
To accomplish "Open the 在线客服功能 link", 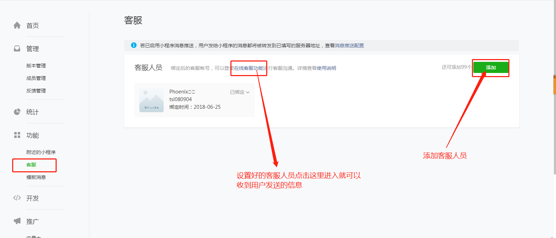I will coord(248,68).
